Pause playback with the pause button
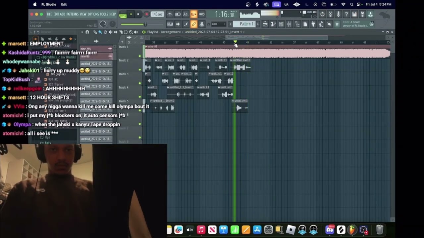Viewport: 424px width, 238px height. pos(131,14)
